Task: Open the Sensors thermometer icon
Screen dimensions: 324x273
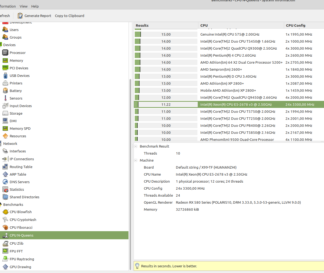Action: click(x=5, y=98)
